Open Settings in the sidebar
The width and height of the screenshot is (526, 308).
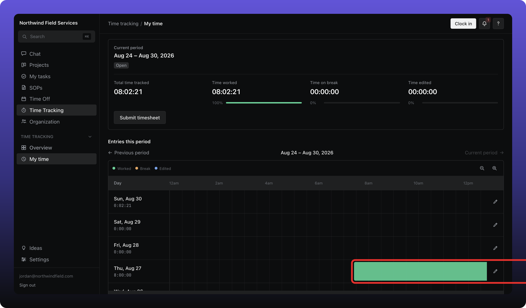tap(57, 259)
